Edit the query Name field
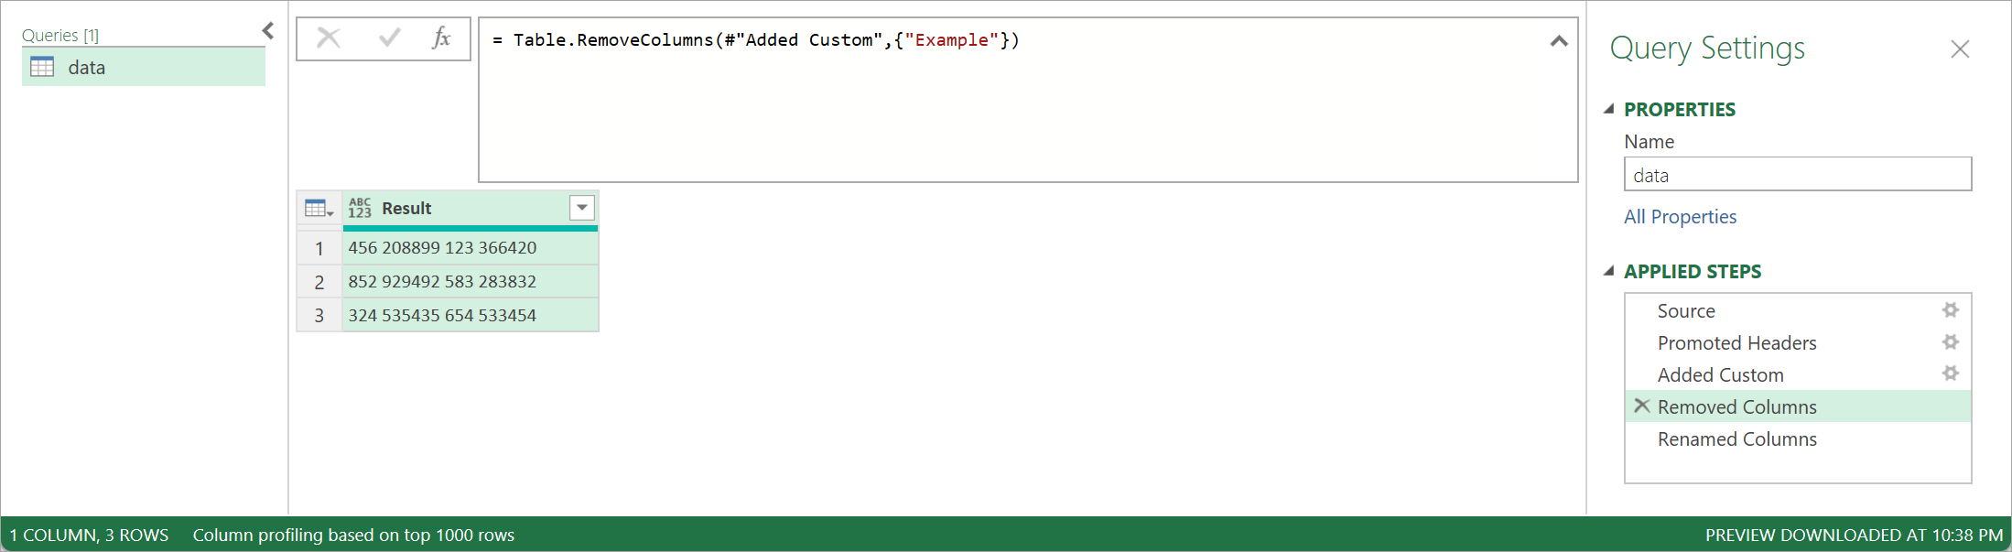 (x=1798, y=175)
